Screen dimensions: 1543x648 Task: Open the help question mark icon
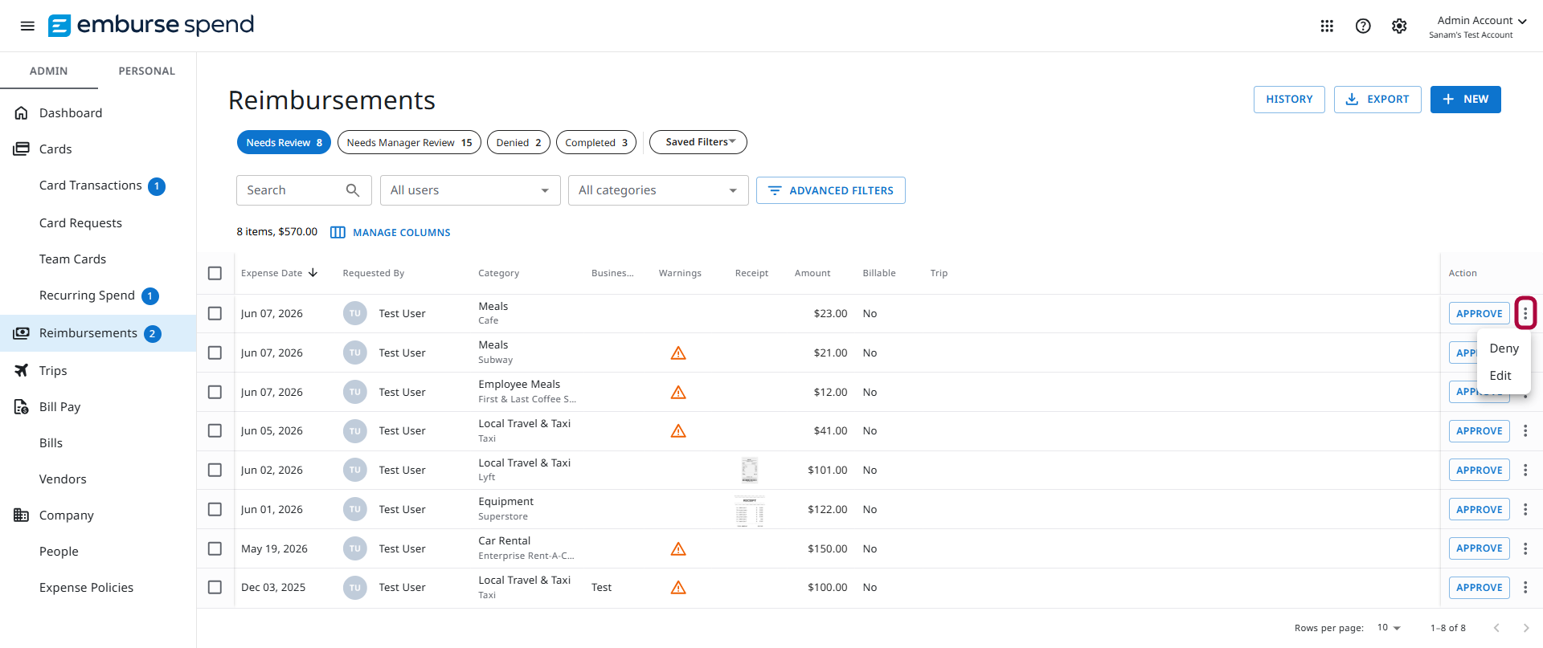pos(1363,26)
